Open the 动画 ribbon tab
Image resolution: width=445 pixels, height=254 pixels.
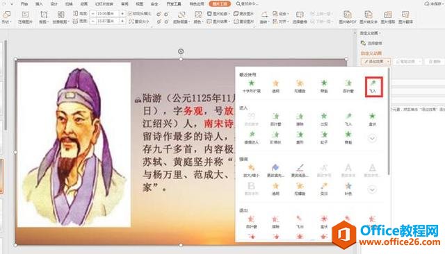click(x=83, y=4)
